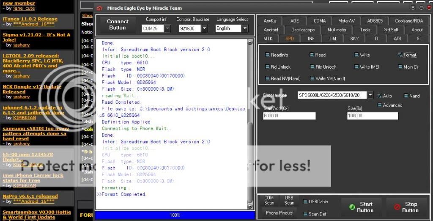This screenshot has width=433, height=221.
Task: Click the Size(0x) input field
Action: (x=373, y=116)
